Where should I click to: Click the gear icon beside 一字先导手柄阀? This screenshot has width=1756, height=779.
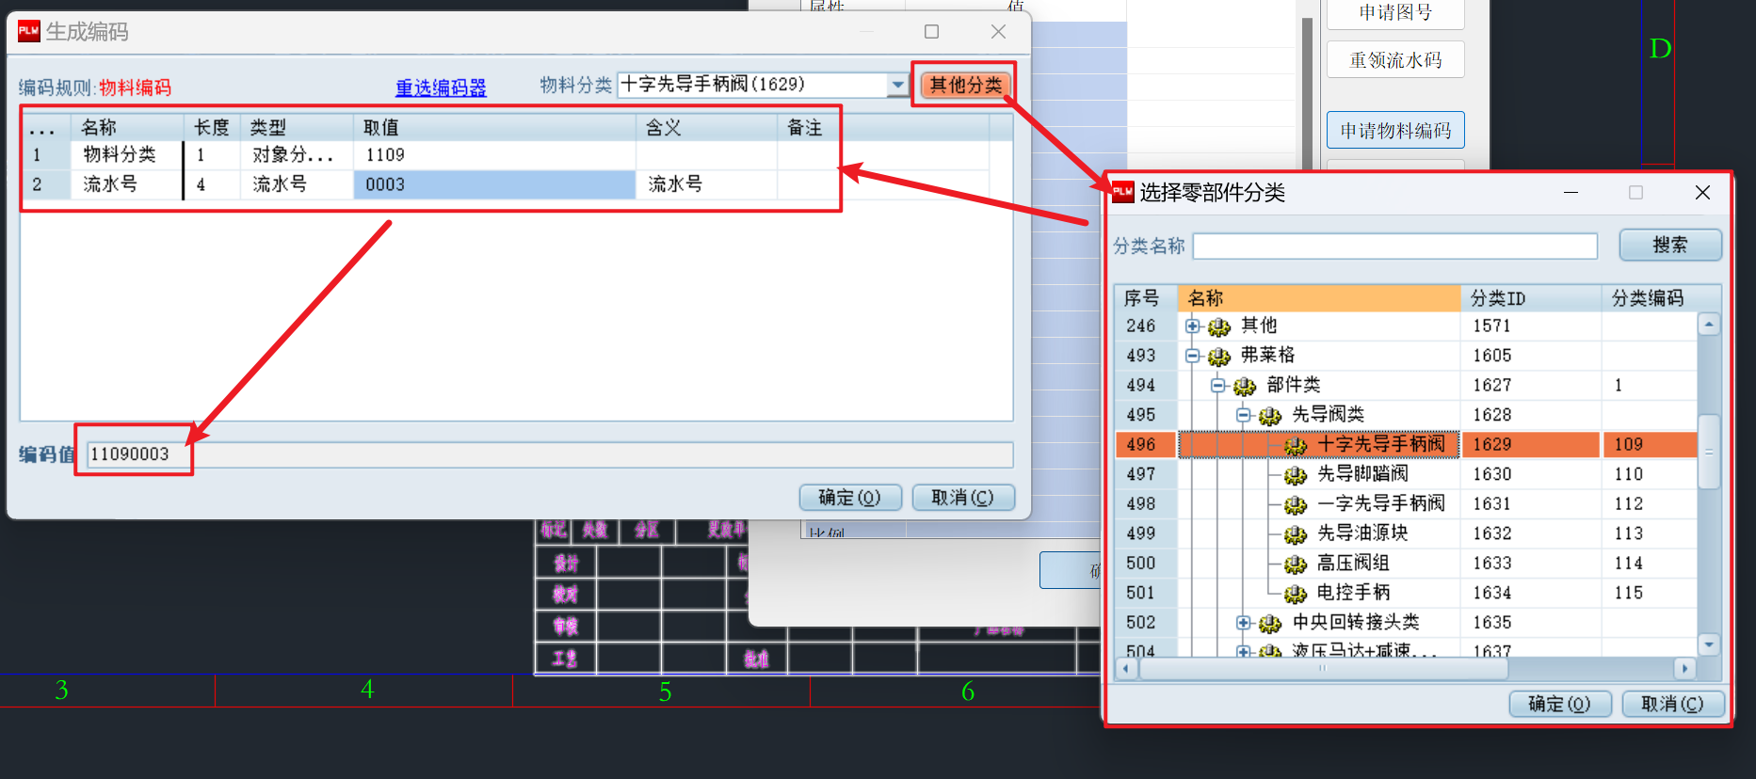point(1296,505)
